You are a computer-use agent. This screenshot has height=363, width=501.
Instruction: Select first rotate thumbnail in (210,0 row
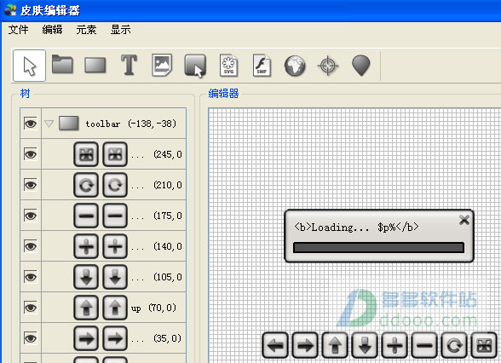[x=86, y=185]
